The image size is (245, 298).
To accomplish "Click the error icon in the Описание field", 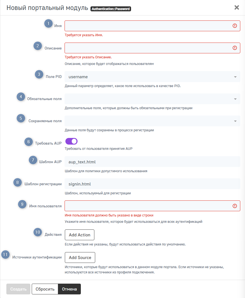I will [x=235, y=48].
